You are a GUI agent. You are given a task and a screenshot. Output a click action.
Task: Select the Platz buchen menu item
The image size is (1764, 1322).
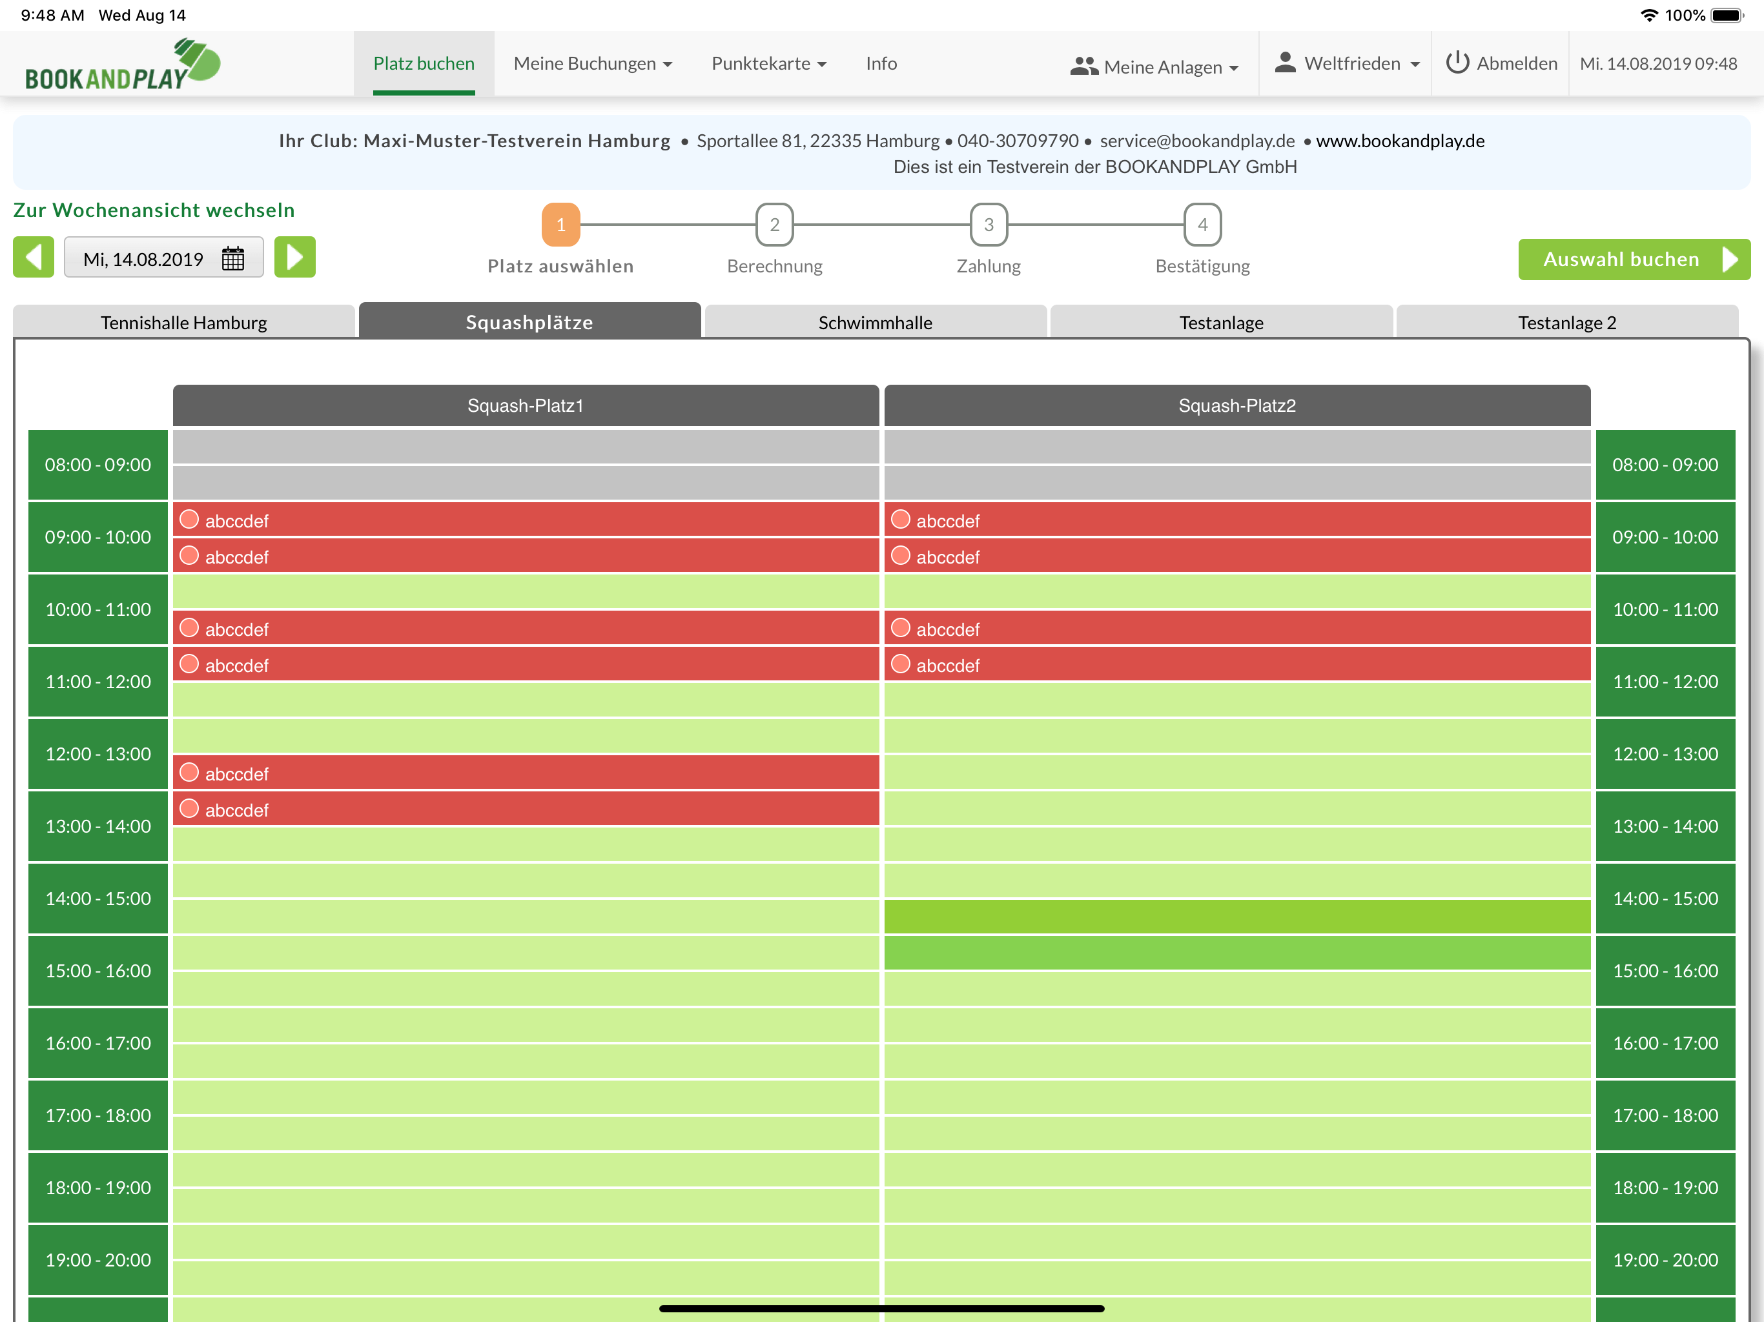(424, 64)
